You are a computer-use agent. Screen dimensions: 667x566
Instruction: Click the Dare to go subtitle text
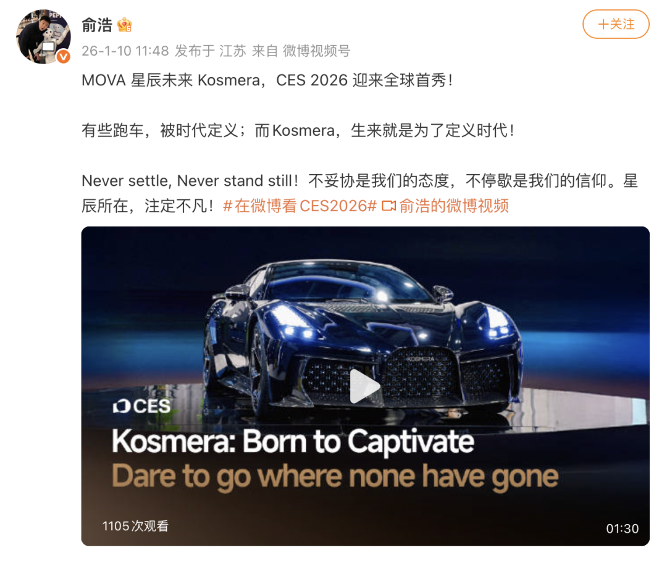(335, 477)
